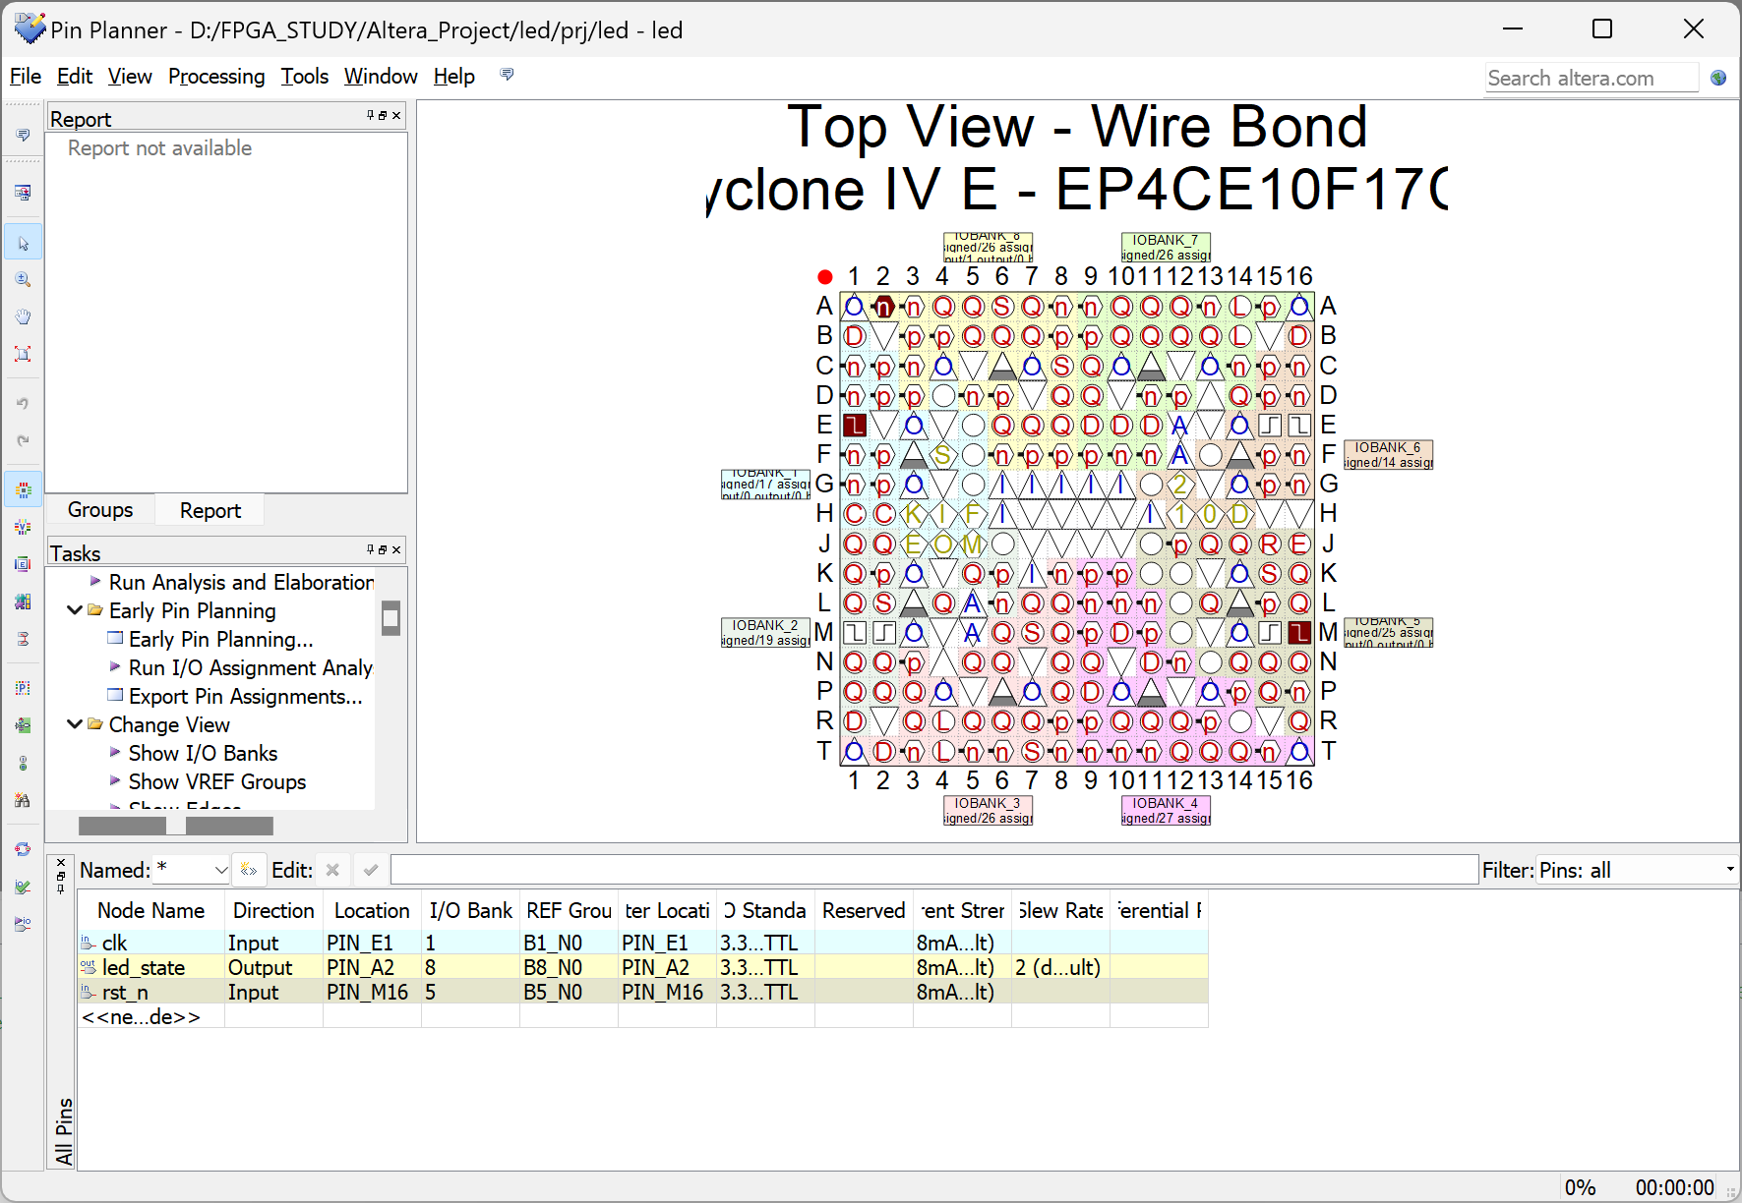Pin the Tasks panel
The width and height of the screenshot is (1742, 1203).
(371, 549)
